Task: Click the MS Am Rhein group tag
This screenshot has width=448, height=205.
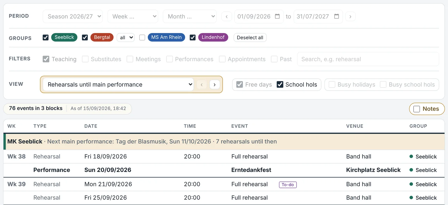Action: 166,37
